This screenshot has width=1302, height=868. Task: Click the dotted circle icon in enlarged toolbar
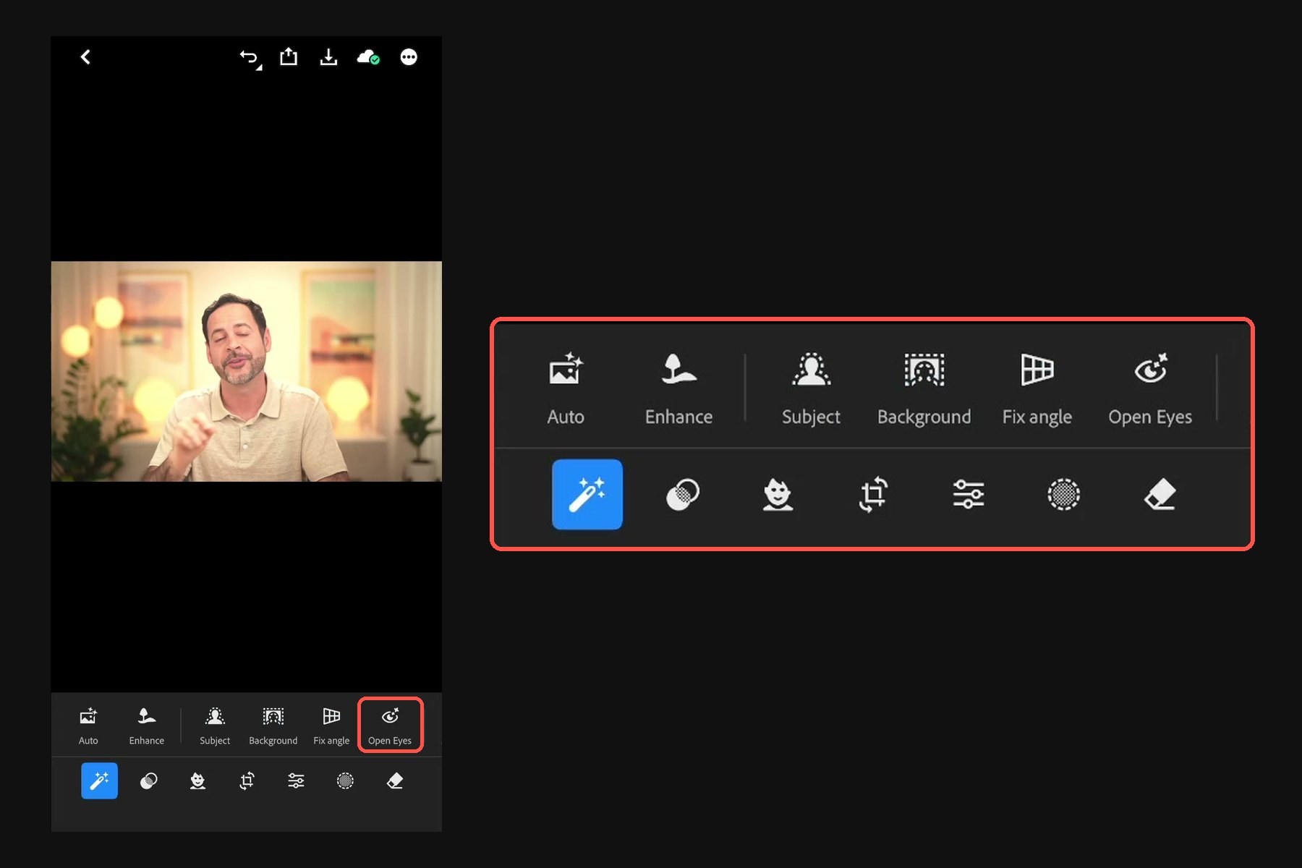(1063, 495)
